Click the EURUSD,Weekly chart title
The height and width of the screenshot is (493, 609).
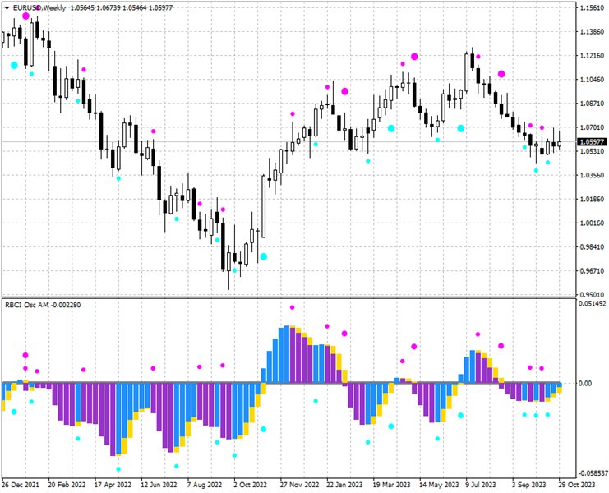[39, 7]
